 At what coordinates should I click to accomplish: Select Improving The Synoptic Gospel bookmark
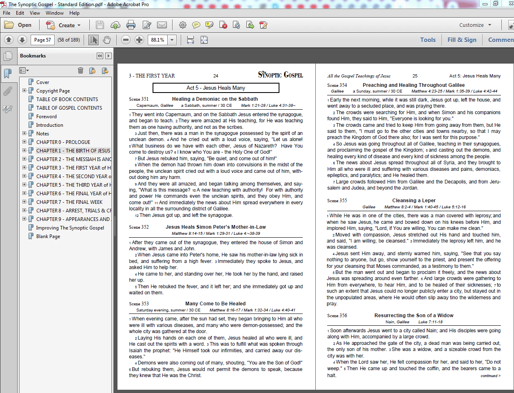click(x=70, y=227)
